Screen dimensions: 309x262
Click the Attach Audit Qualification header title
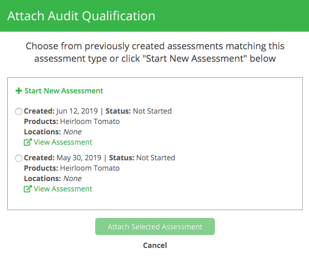pos(81,16)
